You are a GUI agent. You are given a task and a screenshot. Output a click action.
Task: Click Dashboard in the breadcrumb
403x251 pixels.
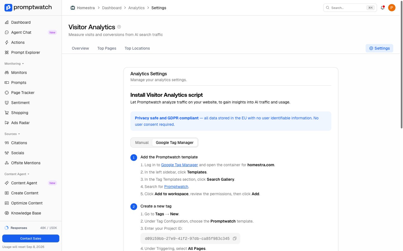click(x=112, y=8)
